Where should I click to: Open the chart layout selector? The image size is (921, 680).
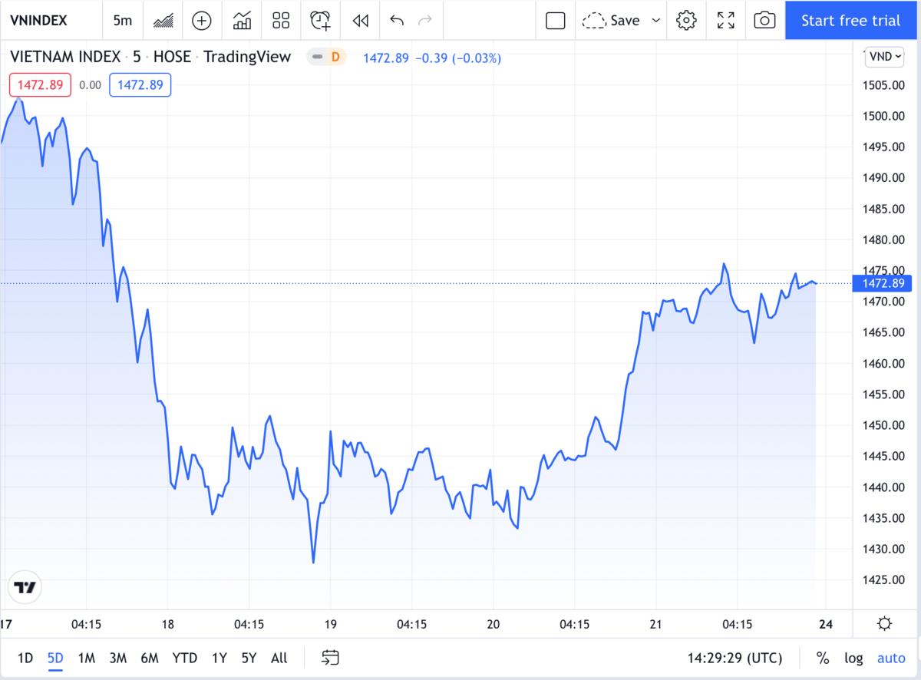pyautogui.click(x=556, y=21)
